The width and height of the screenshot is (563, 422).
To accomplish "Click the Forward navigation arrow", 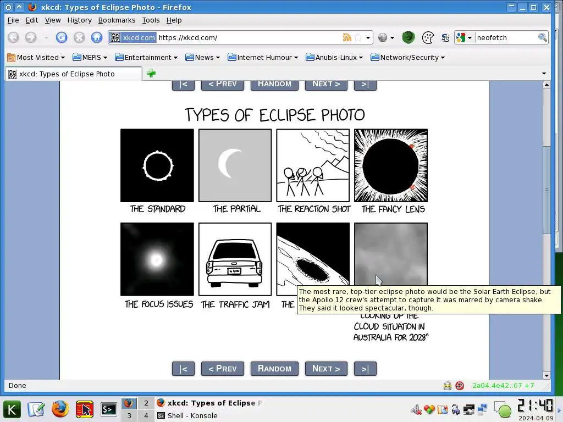I will pyautogui.click(x=31, y=37).
